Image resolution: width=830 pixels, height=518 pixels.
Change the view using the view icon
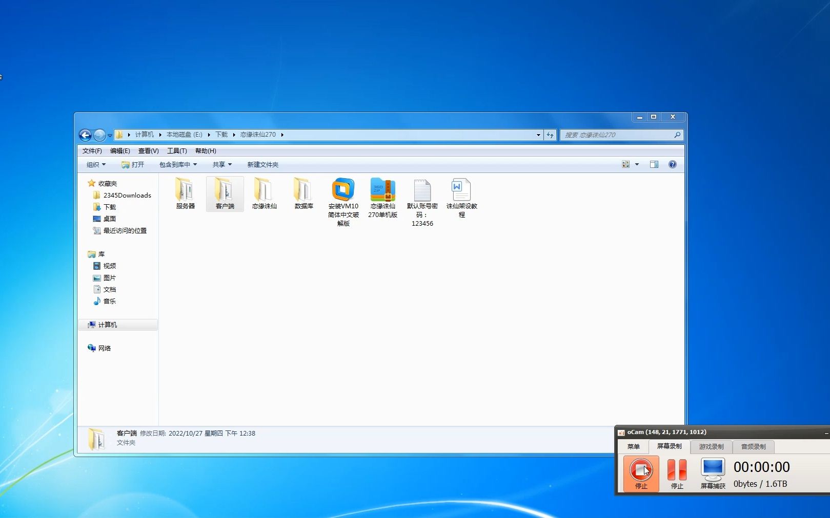(x=625, y=164)
